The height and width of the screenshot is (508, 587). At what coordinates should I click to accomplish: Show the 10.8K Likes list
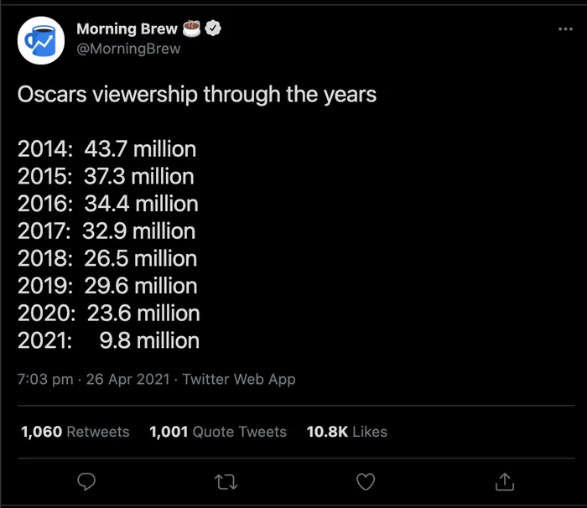(x=347, y=432)
